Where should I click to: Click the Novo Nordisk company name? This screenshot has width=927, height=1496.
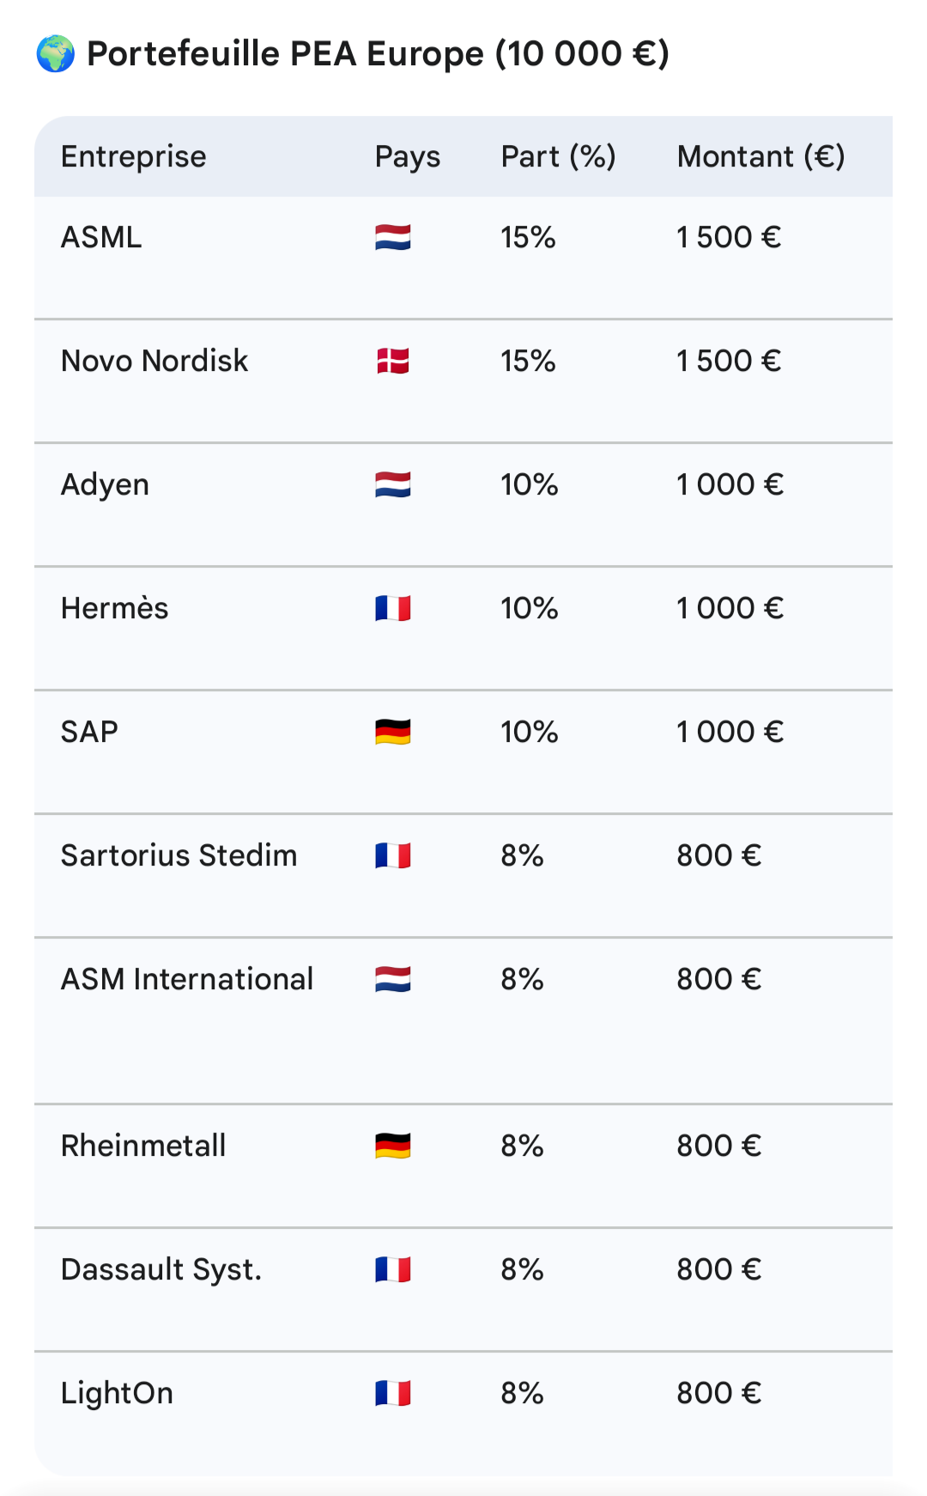click(154, 361)
